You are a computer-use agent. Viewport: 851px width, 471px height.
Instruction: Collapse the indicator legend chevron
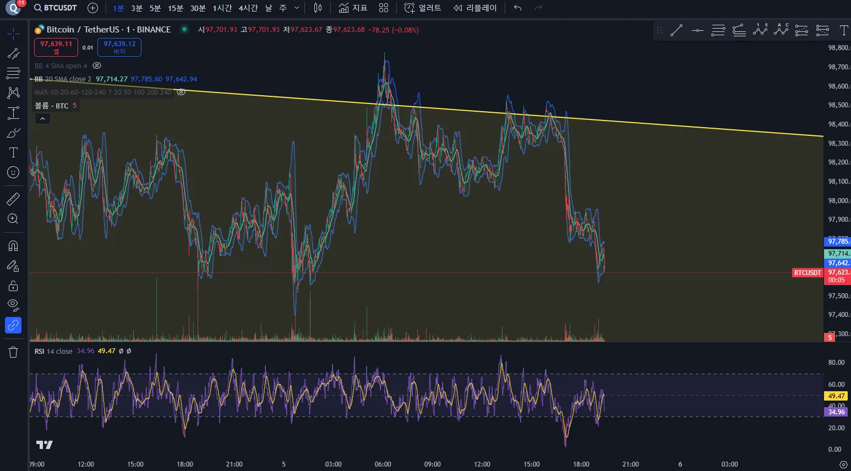(42, 118)
